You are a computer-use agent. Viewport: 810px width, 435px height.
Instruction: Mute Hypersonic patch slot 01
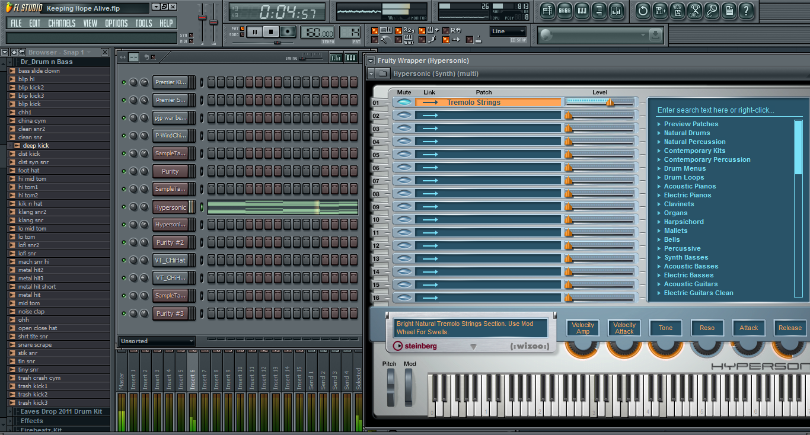pos(404,103)
